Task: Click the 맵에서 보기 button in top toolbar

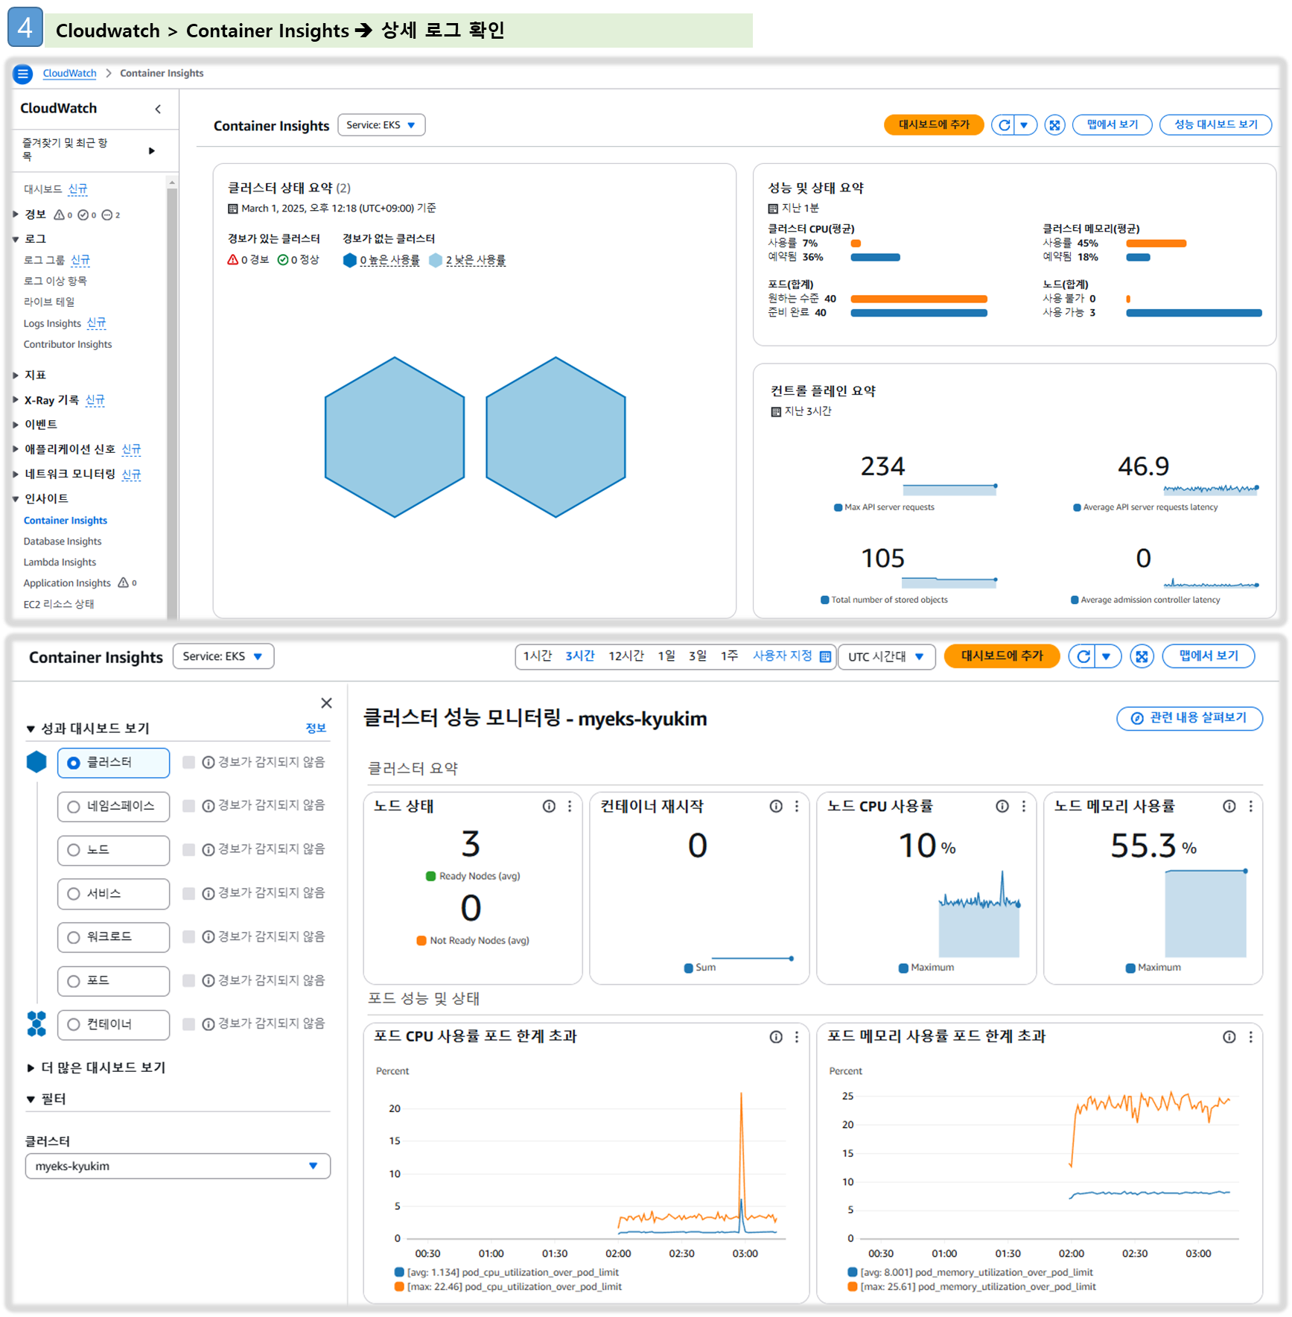Action: pos(1112,125)
